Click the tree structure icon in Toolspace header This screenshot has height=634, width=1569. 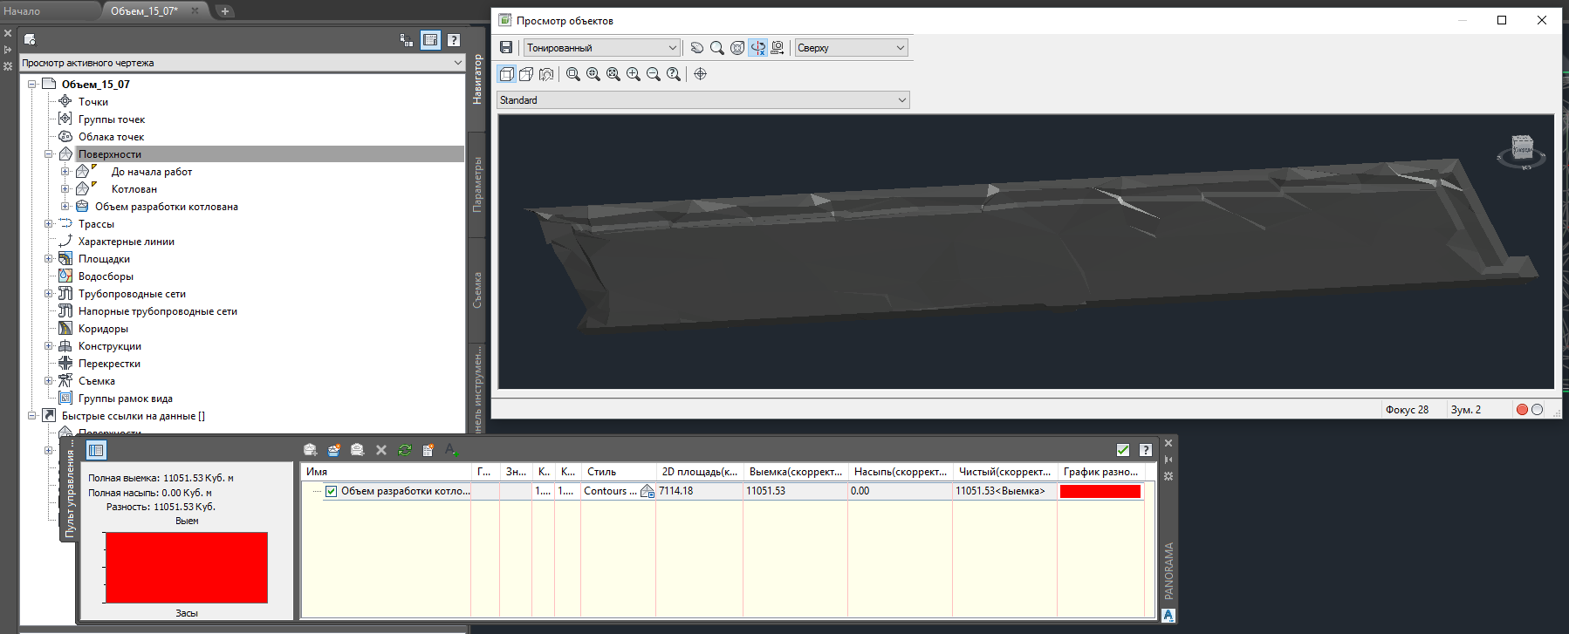(x=406, y=39)
